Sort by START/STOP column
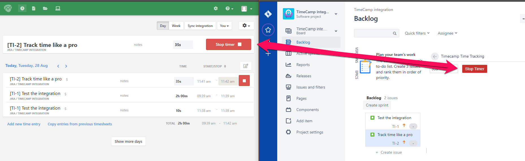525x161 pixels. [x=214, y=66]
